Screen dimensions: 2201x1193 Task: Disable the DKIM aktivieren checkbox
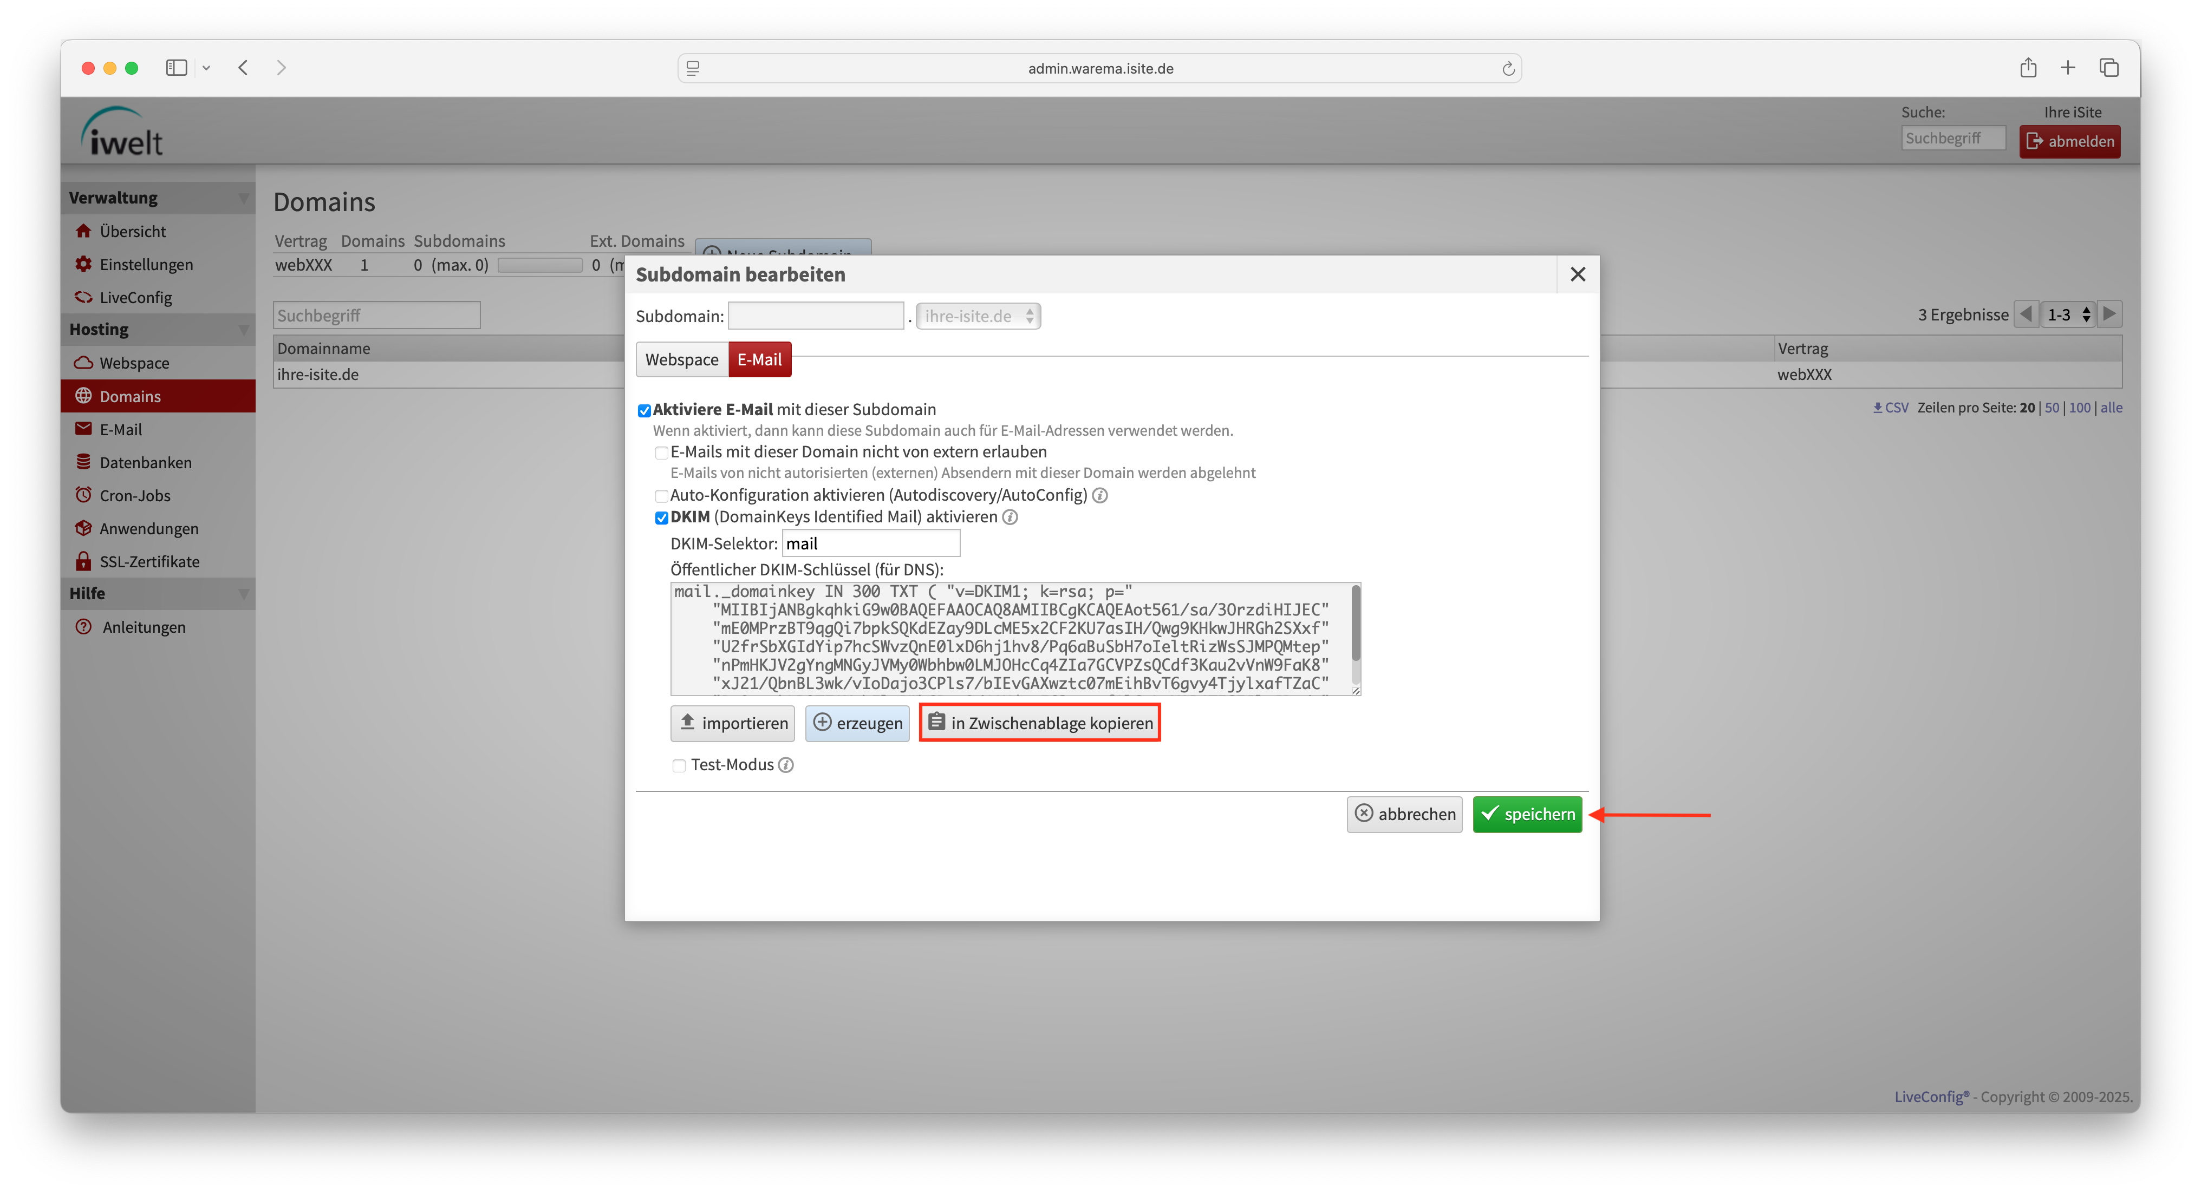tap(661, 517)
